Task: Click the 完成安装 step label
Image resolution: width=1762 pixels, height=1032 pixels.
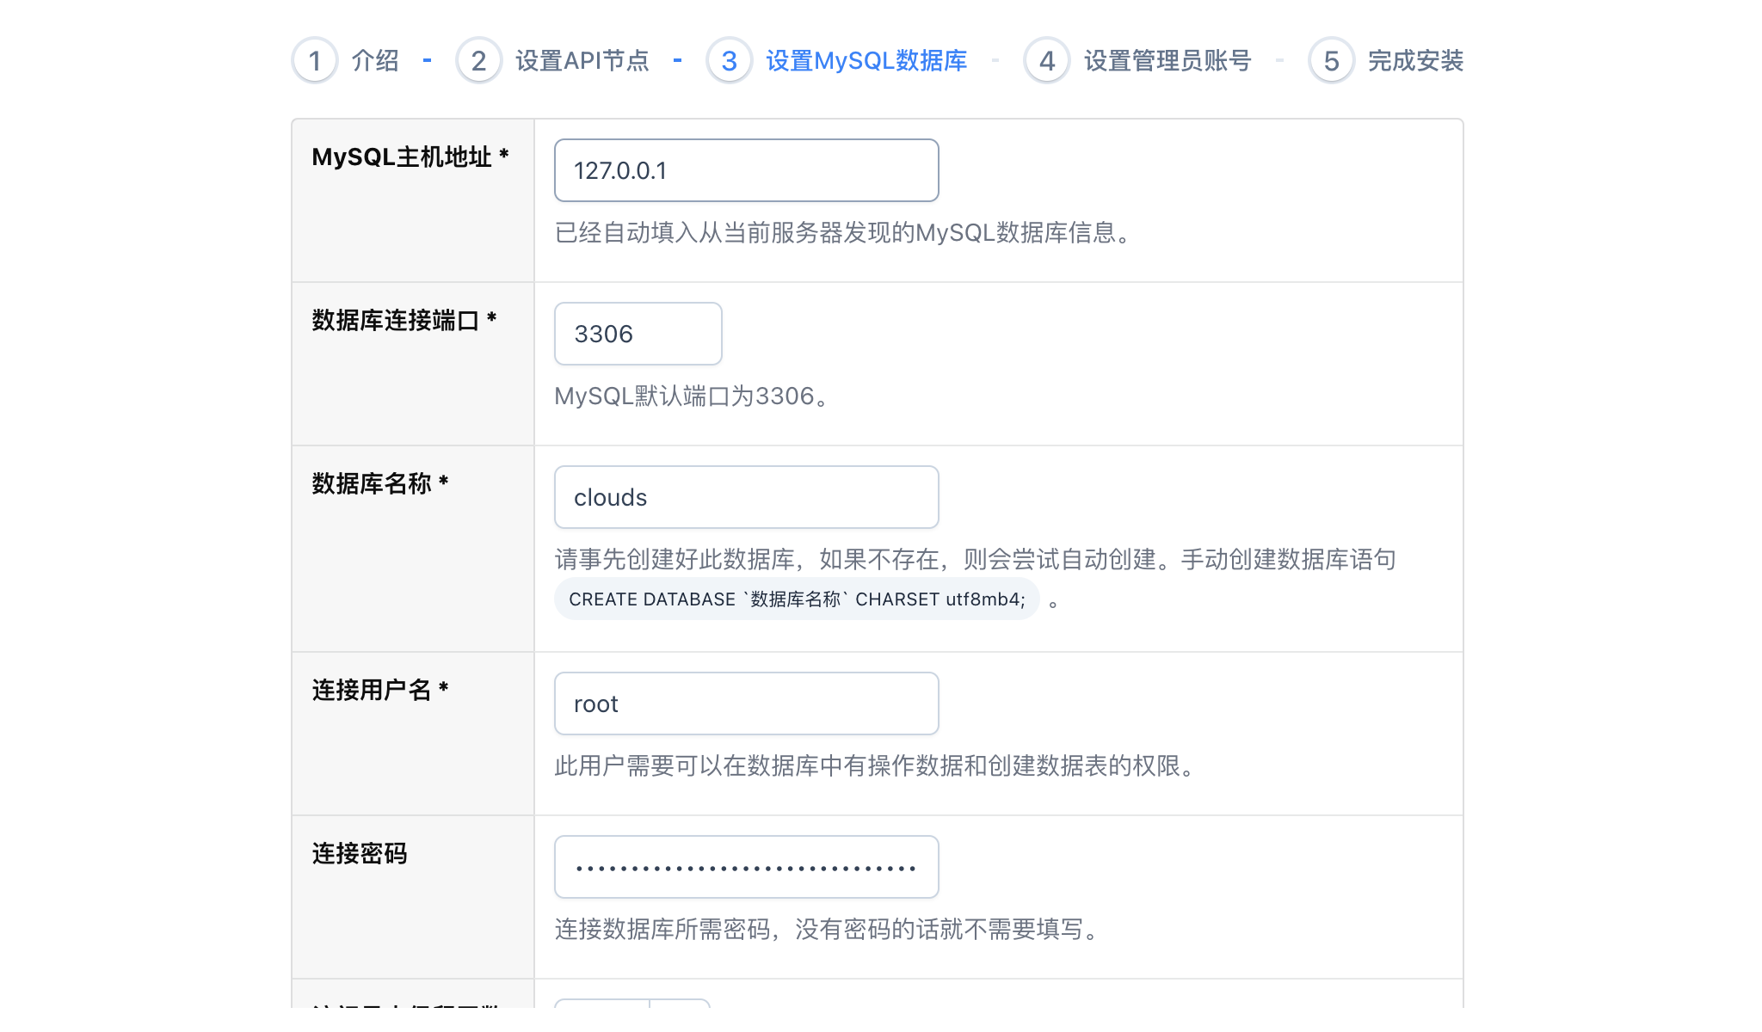Action: [x=1414, y=60]
